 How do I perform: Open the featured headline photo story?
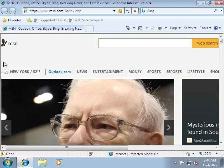[88, 112]
